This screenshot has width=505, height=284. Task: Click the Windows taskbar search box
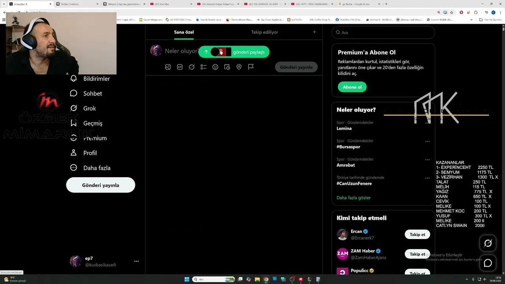(x=214, y=279)
